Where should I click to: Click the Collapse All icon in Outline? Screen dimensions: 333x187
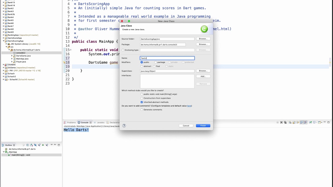click(28, 145)
